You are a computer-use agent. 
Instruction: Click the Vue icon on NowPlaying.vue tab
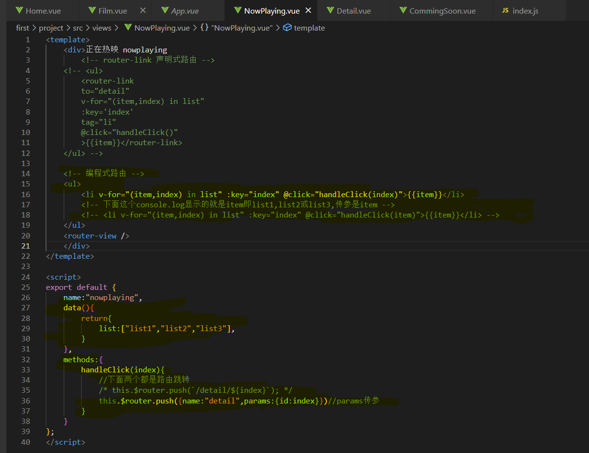[238, 10]
